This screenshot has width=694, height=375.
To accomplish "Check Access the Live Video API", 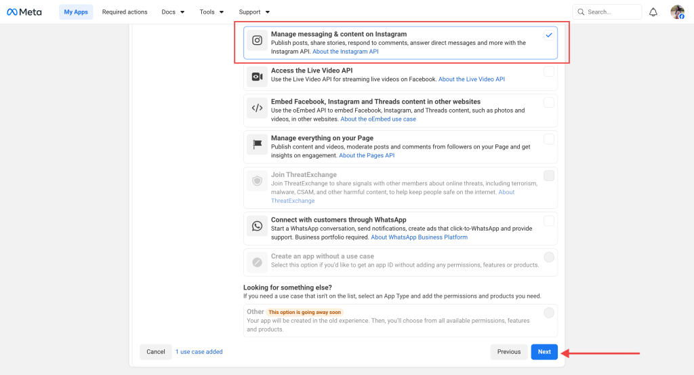I will [x=549, y=71].
